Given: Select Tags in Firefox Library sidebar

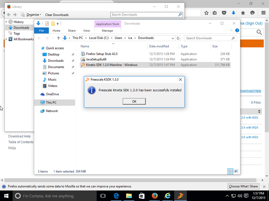Looking at the screenshot, I should tap(17, 34).
